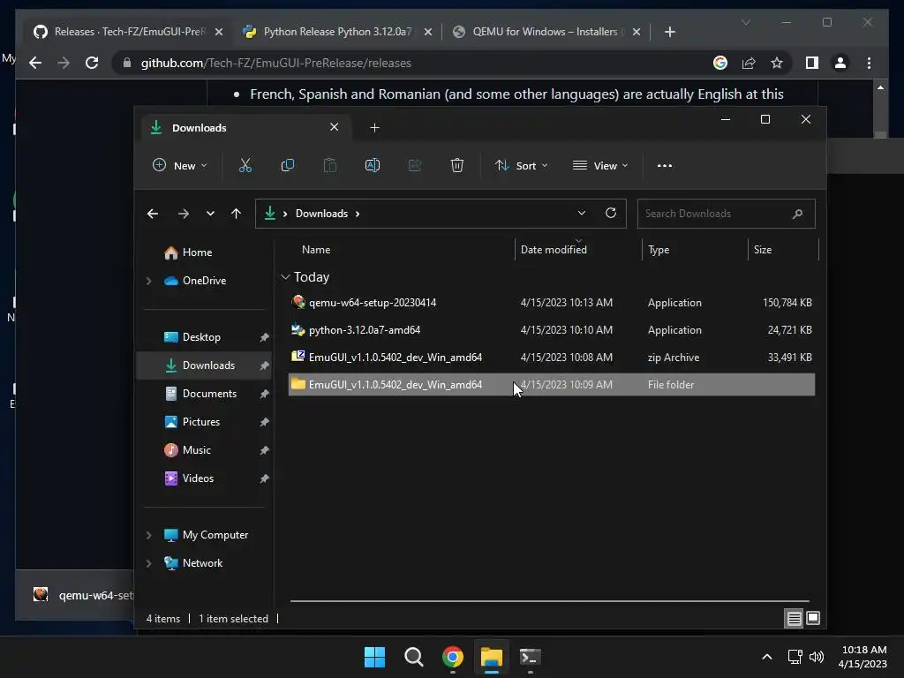
Task: Open taskbar Search
Action: click(x=413, y=657)
